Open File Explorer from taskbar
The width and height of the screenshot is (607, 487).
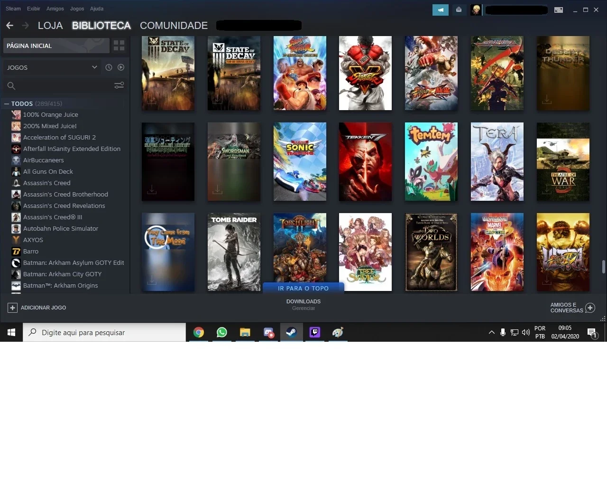tap(245, 332)
